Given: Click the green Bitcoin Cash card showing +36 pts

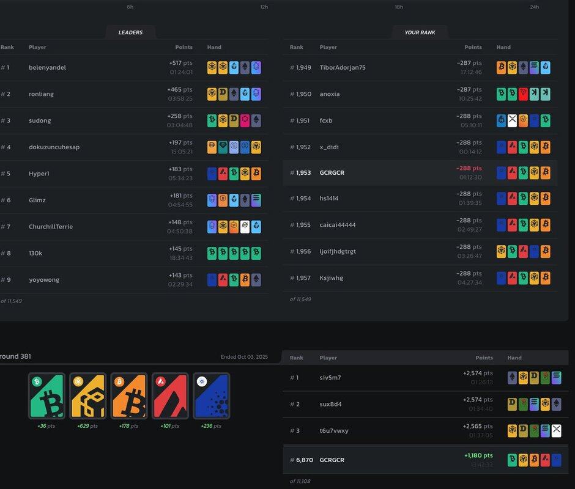Looking at the screenshot, I should (x=46, y=396).
